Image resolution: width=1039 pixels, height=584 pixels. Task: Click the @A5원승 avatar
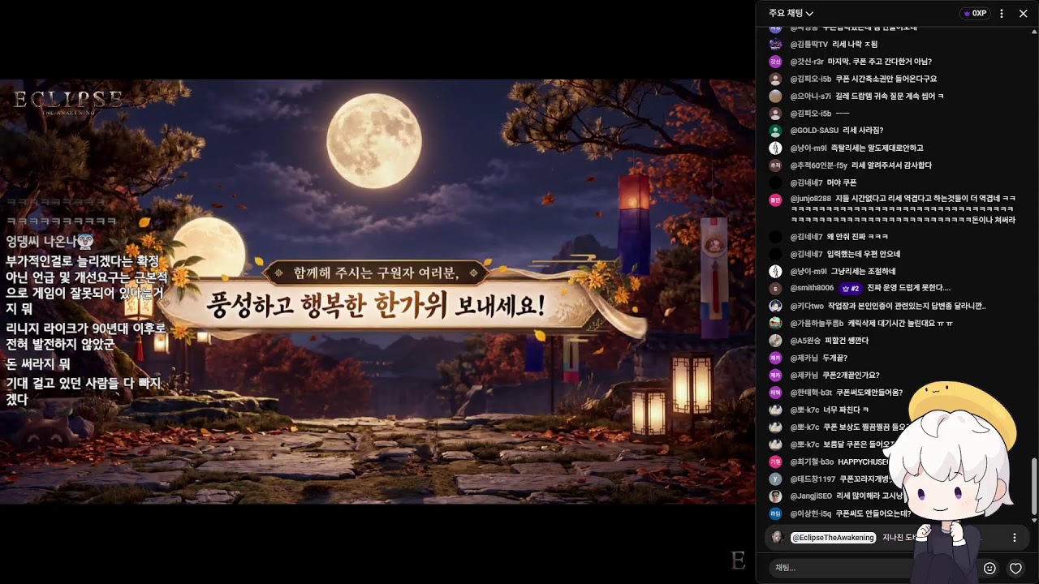[775, 341]
